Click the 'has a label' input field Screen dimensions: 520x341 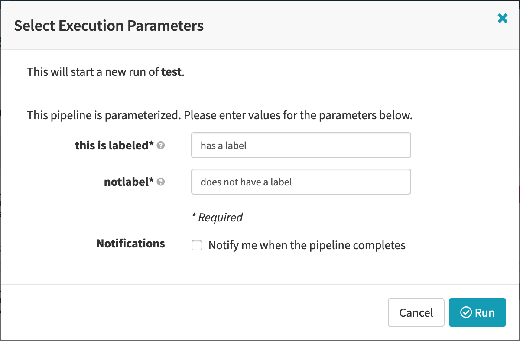(301, 145)
